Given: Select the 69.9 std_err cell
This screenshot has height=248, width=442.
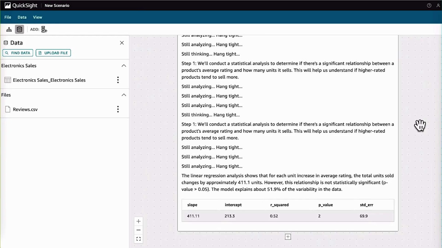Looking at the screenshot, I should (x=364, y=216).
